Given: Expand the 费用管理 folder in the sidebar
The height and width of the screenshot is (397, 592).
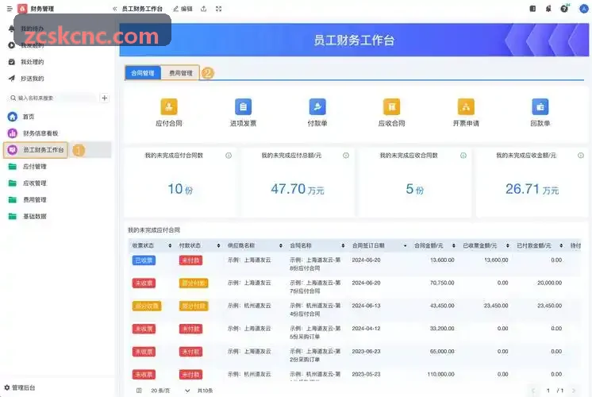Looking at the screenshot, I should pyautogui.click(x=34, y=200).
